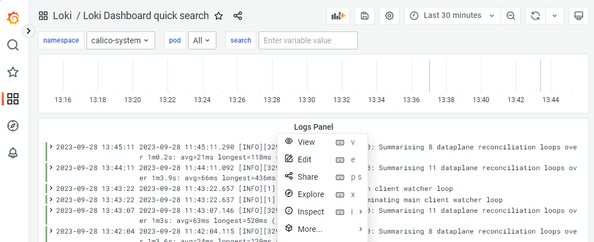Save dashboard using the disk icon
Screen dimensions: 594x242
[x=365, y=16]
